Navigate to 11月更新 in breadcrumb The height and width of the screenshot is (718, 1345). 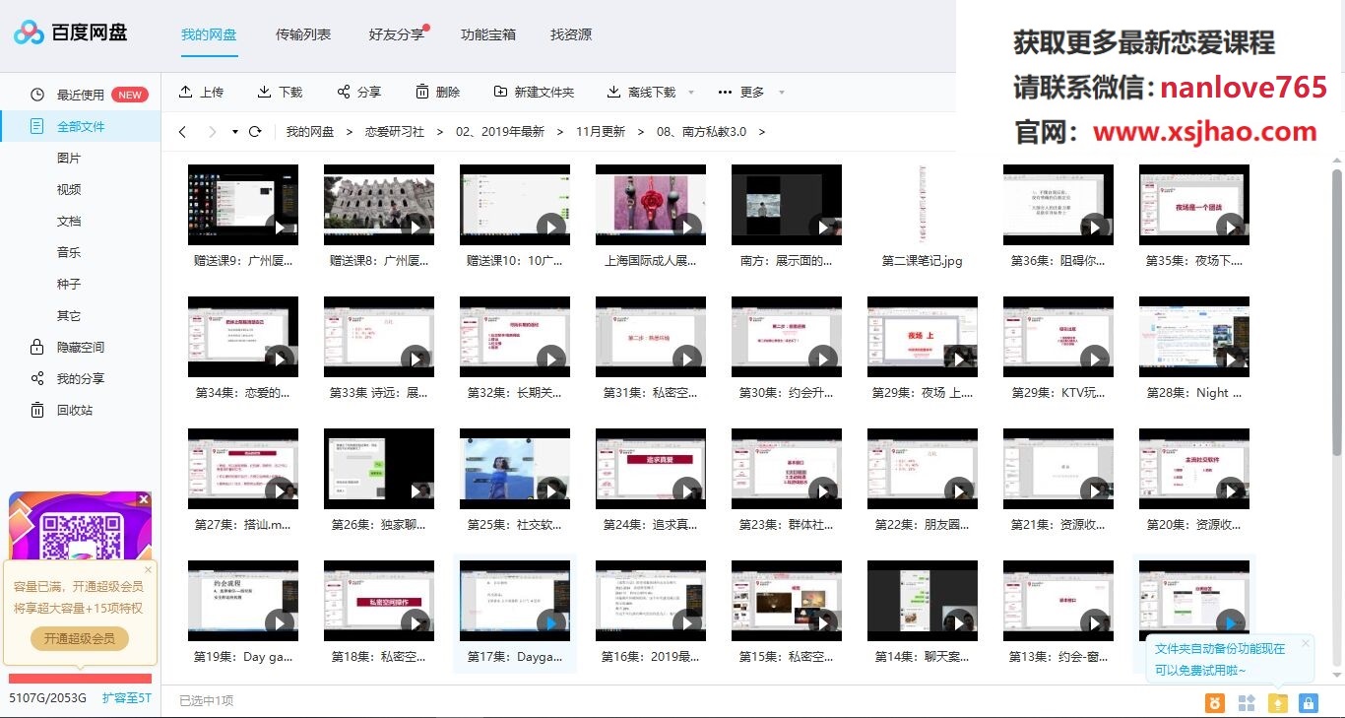pyautogui.click(x=601, y=131)
